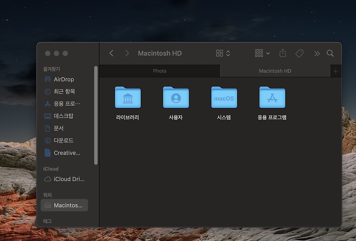
Task: Select the 응용 프로그램 folder icon
Action: coord(272,97)
